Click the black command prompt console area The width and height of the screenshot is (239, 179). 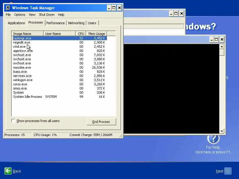[171, 89]
